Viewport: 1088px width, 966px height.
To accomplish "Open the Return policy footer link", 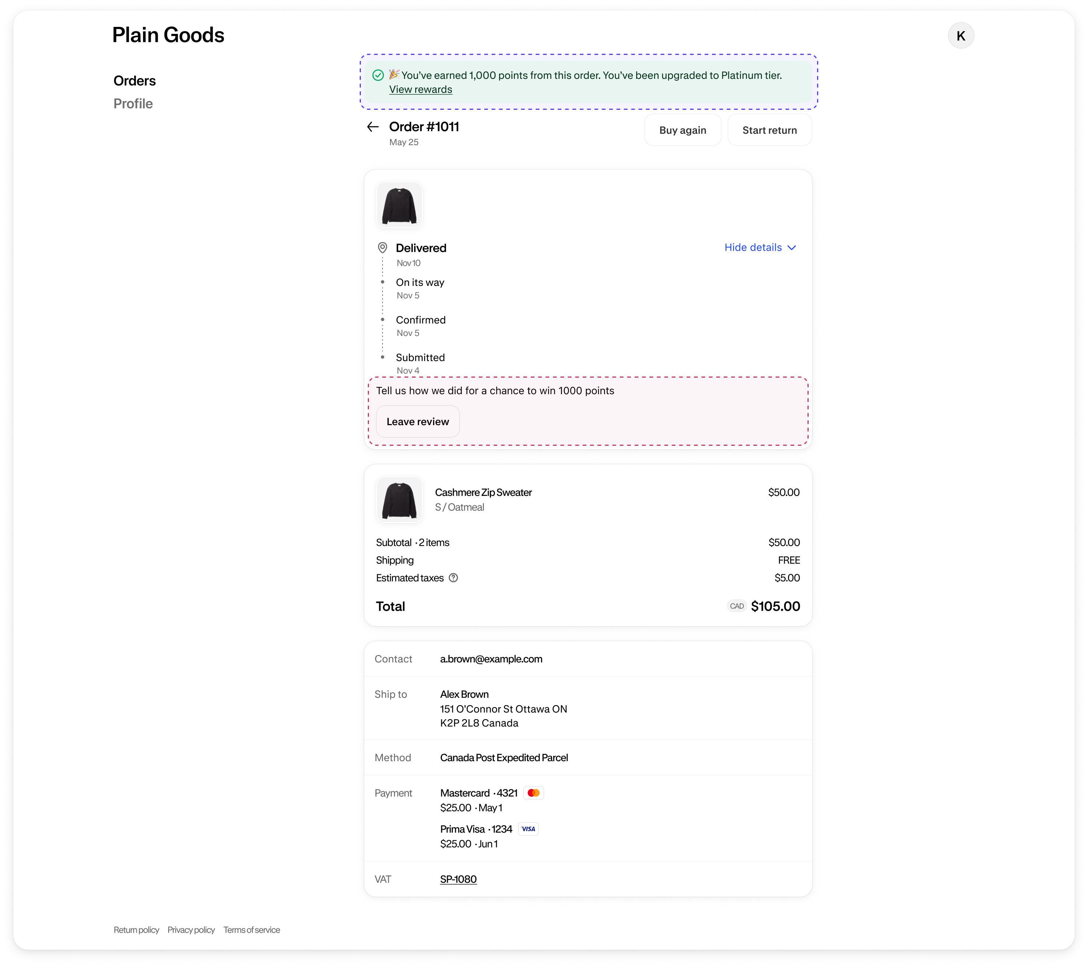I will [136, 930].
